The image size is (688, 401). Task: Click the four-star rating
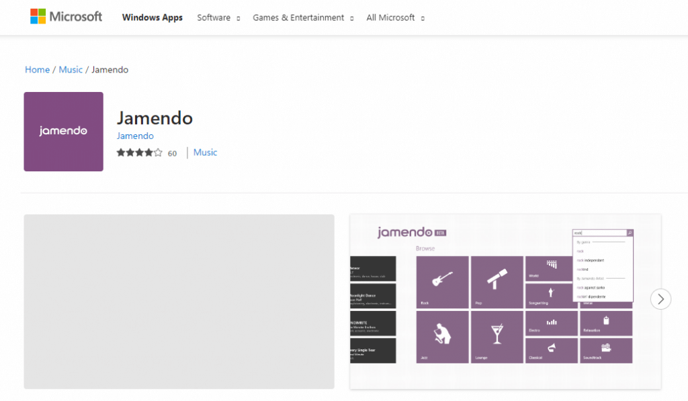click(139, 152)
